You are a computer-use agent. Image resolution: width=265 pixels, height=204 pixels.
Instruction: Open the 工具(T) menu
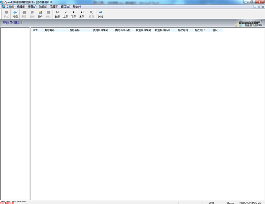(x=54, y=7)
